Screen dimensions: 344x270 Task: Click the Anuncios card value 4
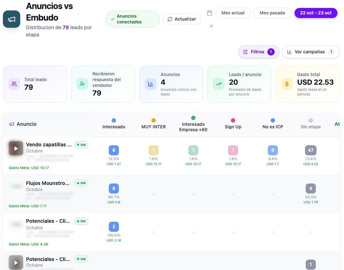(x=163, y=82)
